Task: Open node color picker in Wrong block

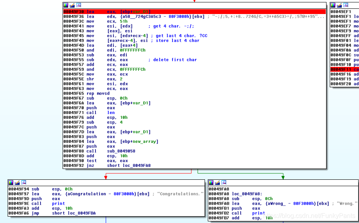Action: (211, 182)
